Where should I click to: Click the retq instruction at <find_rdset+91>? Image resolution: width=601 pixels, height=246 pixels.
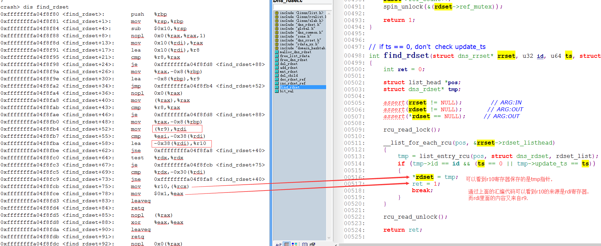(x=72, y=237)
